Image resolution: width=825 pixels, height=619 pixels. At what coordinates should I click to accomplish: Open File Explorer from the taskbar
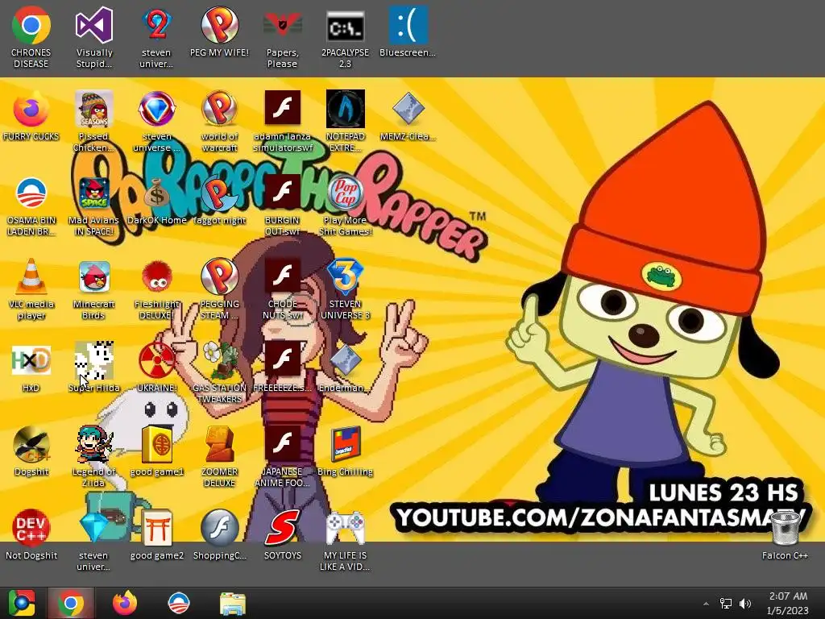pyautogui.click(x=233, y=603)
